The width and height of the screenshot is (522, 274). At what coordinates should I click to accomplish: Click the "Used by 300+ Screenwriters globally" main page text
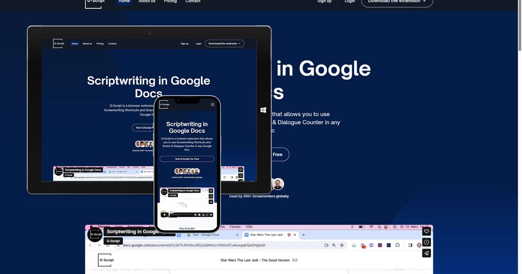click(259, 196)
